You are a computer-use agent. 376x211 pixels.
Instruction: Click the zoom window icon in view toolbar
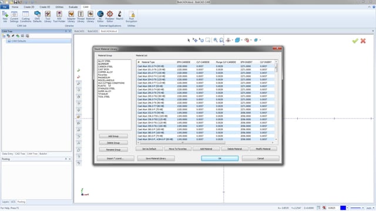click(x=221, y=40)
